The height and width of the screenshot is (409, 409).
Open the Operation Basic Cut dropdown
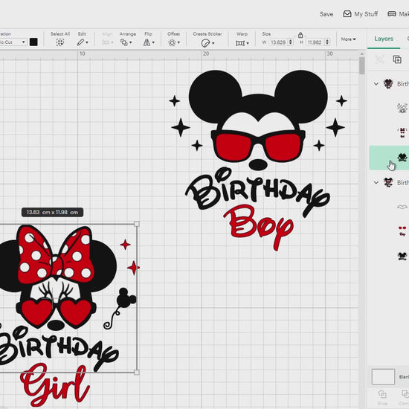(x=13, y=42)
